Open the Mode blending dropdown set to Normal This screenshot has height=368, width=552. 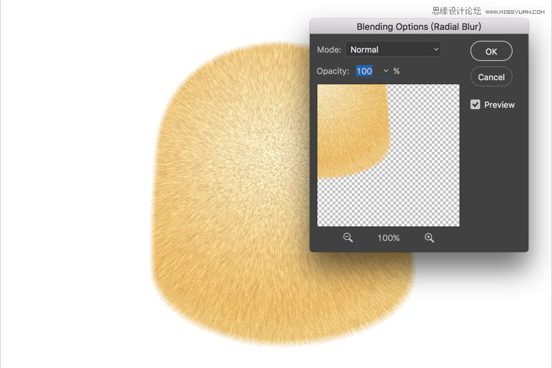pos(393,49)
